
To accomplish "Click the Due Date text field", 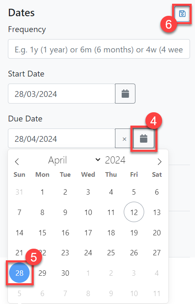I will click(x=62, y=138).
